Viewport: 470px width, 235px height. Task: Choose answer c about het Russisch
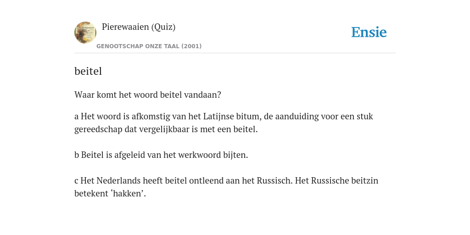226,187
